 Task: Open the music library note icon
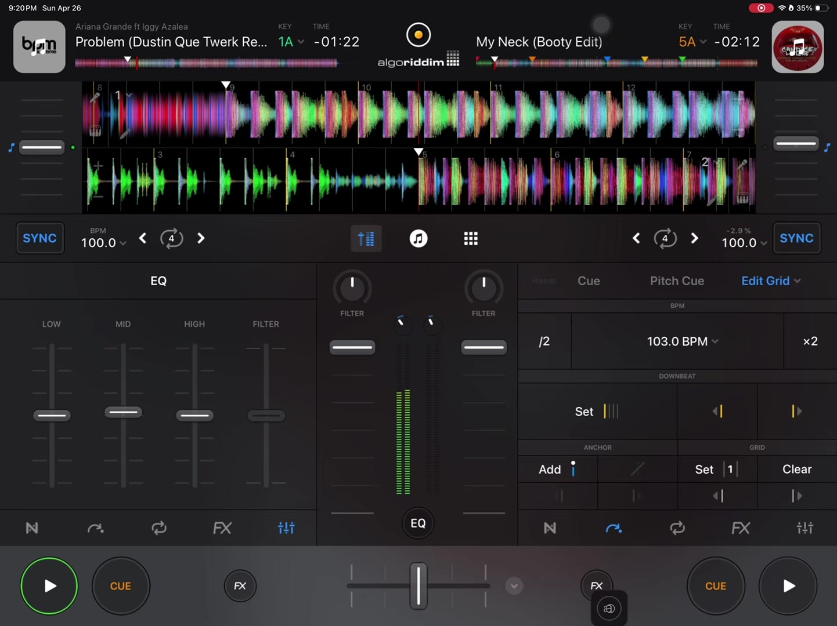point(418,238)
